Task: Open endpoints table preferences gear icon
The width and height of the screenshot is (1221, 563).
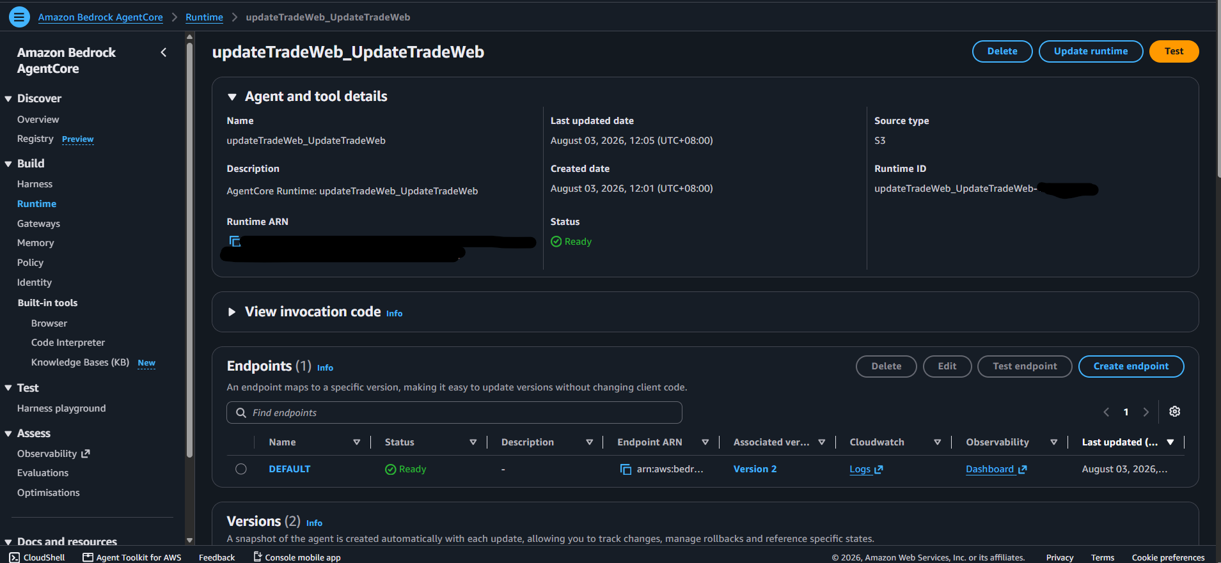Action: point(1175,412)
